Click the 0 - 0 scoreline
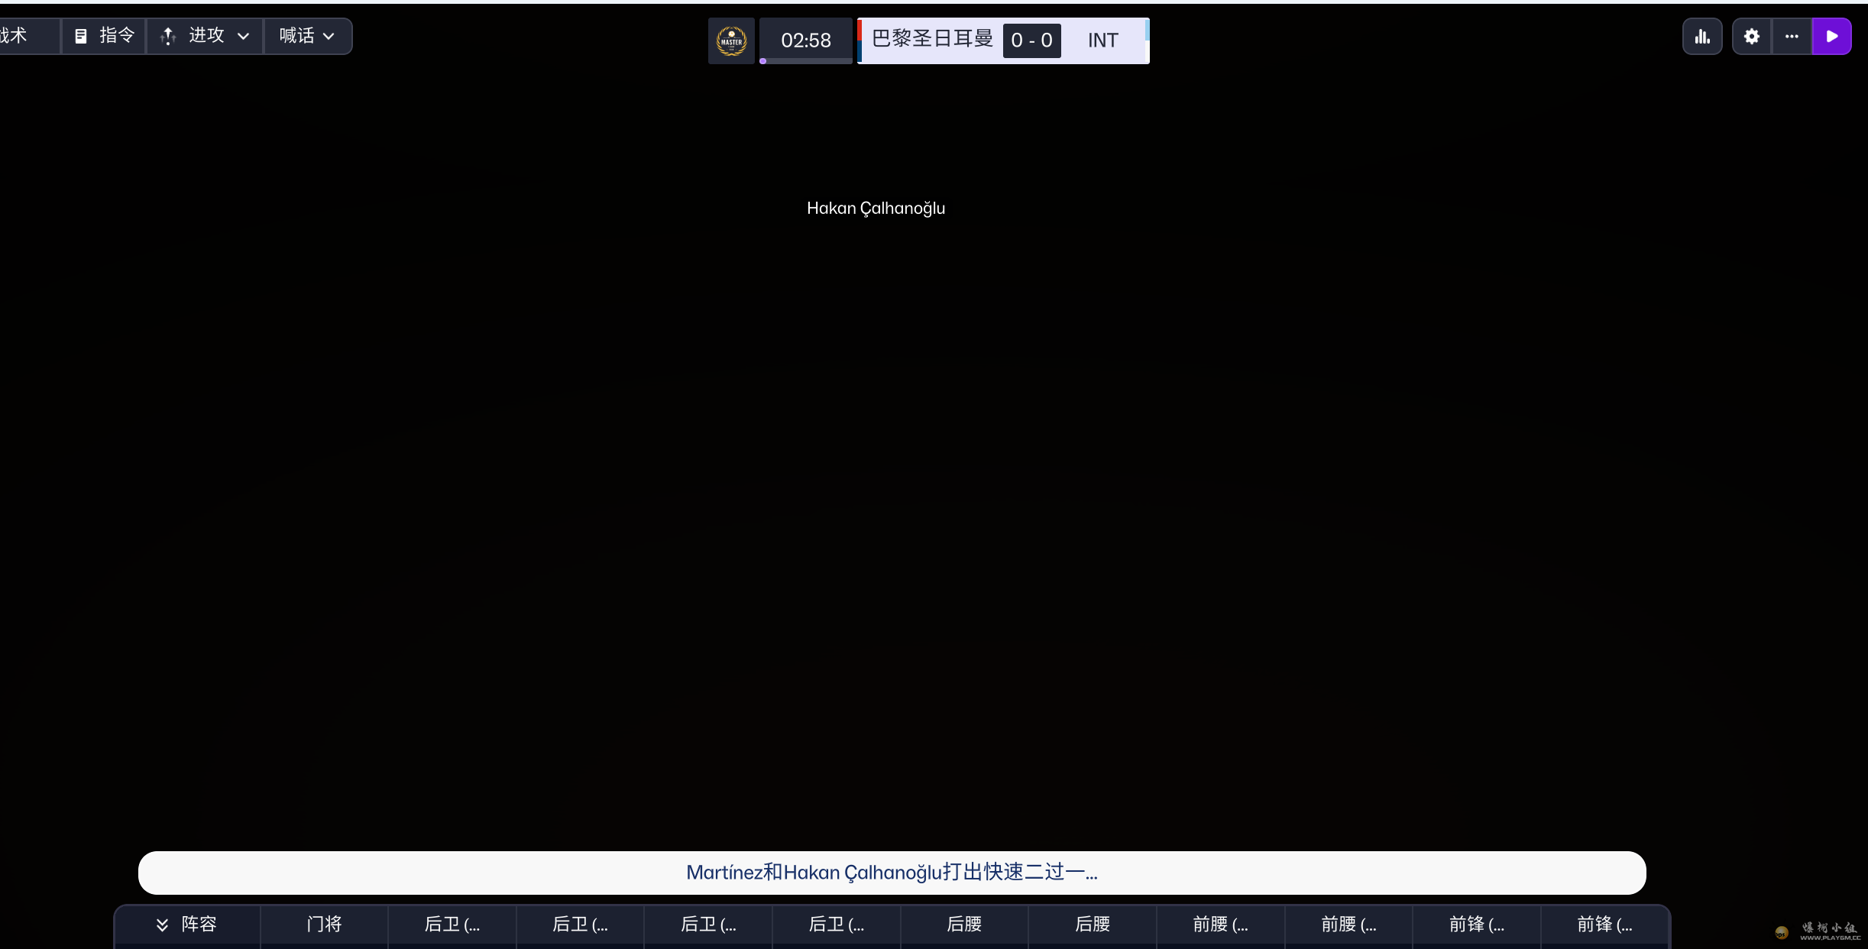This screenshot has height=949, width=1868. pyautogui.click(x=1031, y=40)
